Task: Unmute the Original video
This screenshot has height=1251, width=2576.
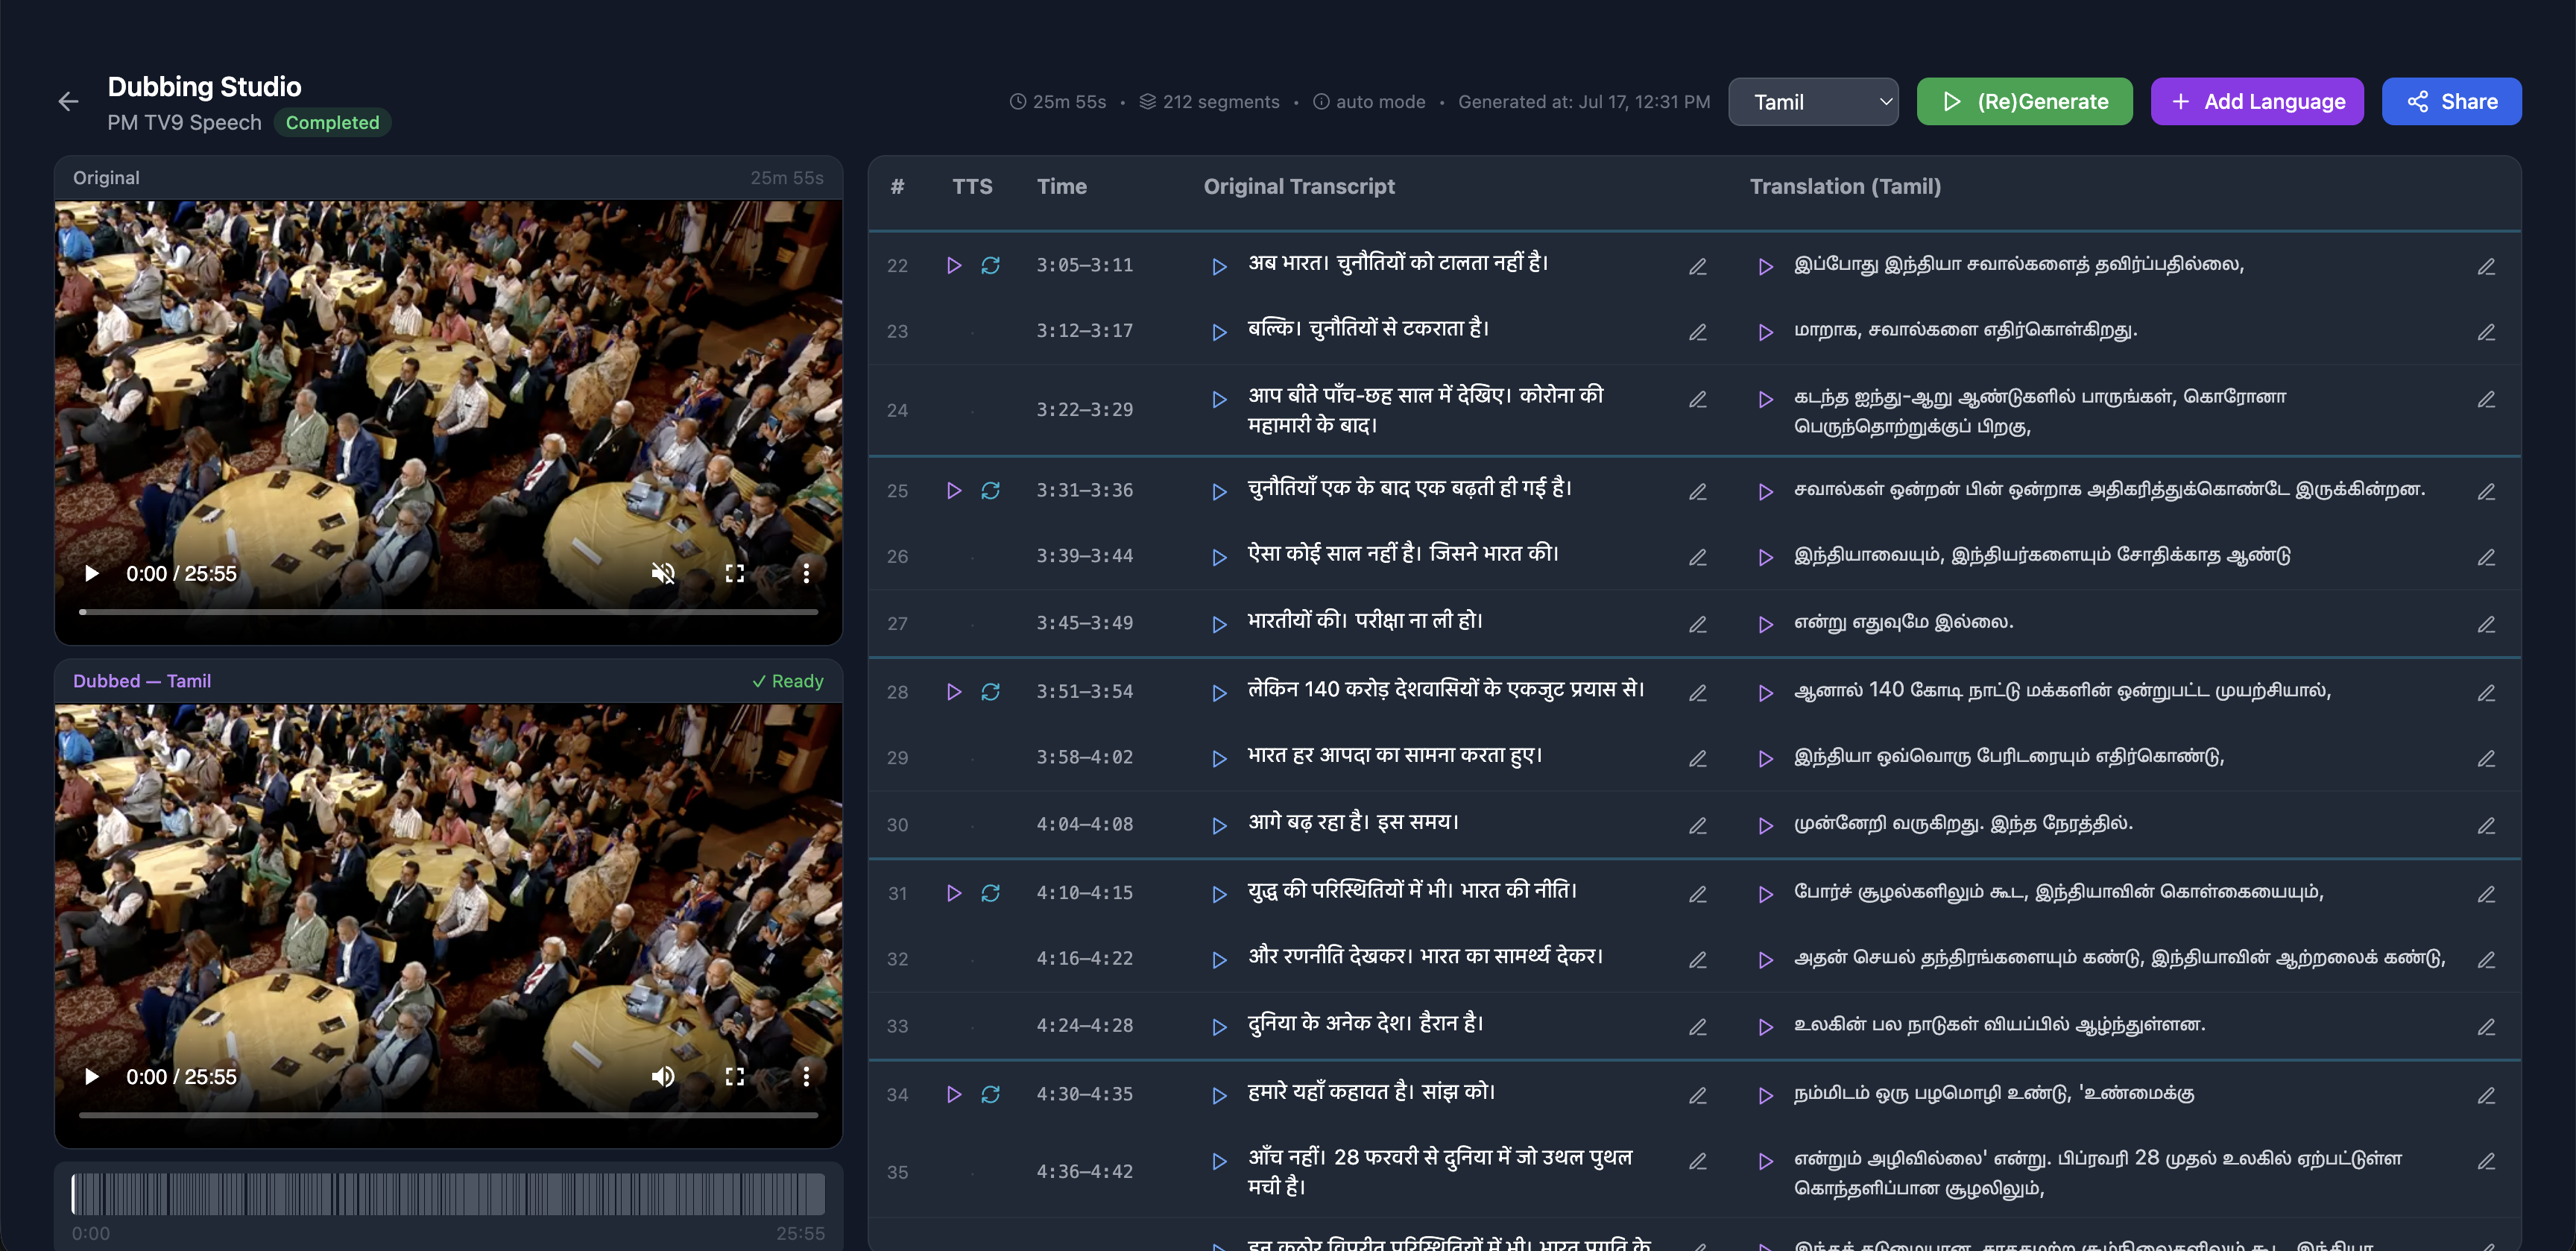Action: click(663, 573)
